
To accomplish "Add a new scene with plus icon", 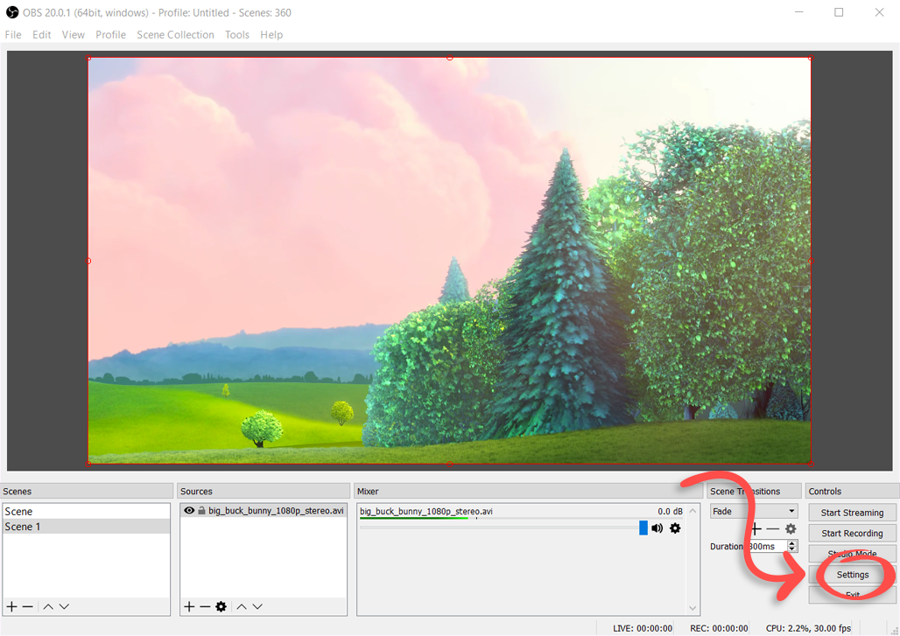I will pos(11,606).
